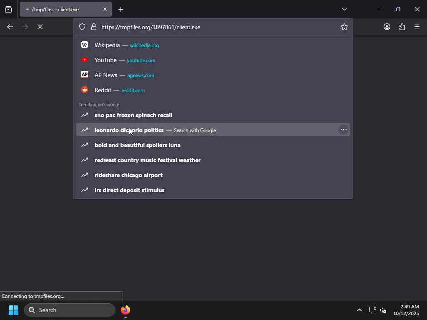The width and height of the screenshot is (427, 320).
Task: Open the Firefox account icon
Action: 387,27
